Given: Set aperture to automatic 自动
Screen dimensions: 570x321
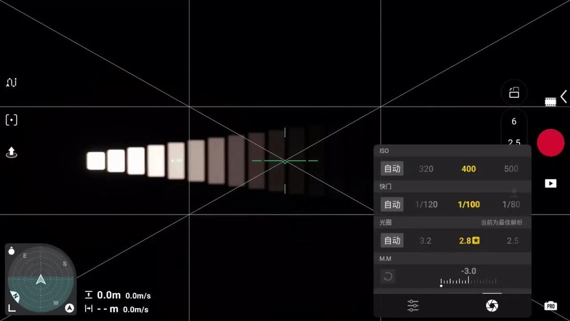Looking at the screenshot, I should (392, 240).
